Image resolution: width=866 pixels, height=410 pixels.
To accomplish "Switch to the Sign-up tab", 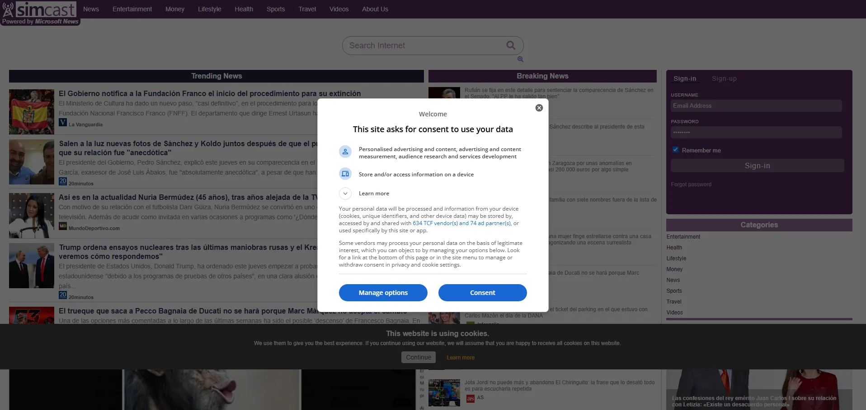I will pos(724,78).
